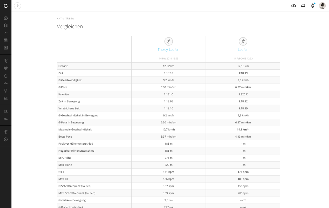Open the bar chart reports icon in sidebar

pyautogui.click(x=6, y=98)
